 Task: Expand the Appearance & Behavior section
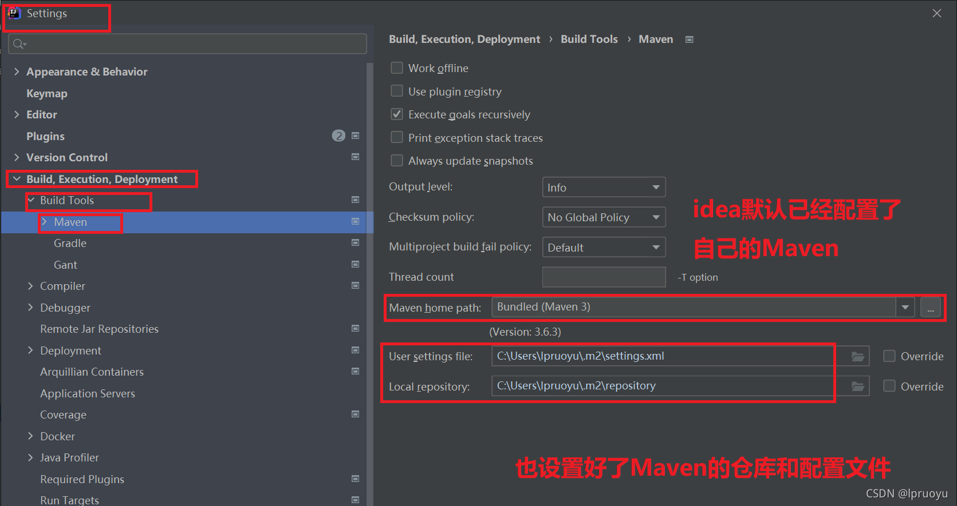coord(17,71)
